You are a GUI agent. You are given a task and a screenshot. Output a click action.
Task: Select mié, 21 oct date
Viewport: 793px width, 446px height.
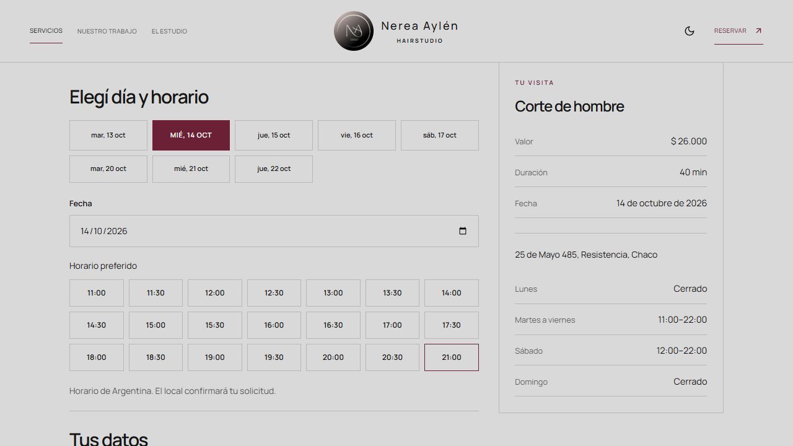pyautogui.click(x=191, y=168)
